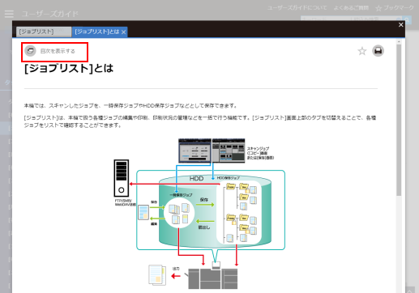The height and width of the screenshot is (293, 419).
Task: Close the popup window with the X
Action: click(x=400, y=25)
